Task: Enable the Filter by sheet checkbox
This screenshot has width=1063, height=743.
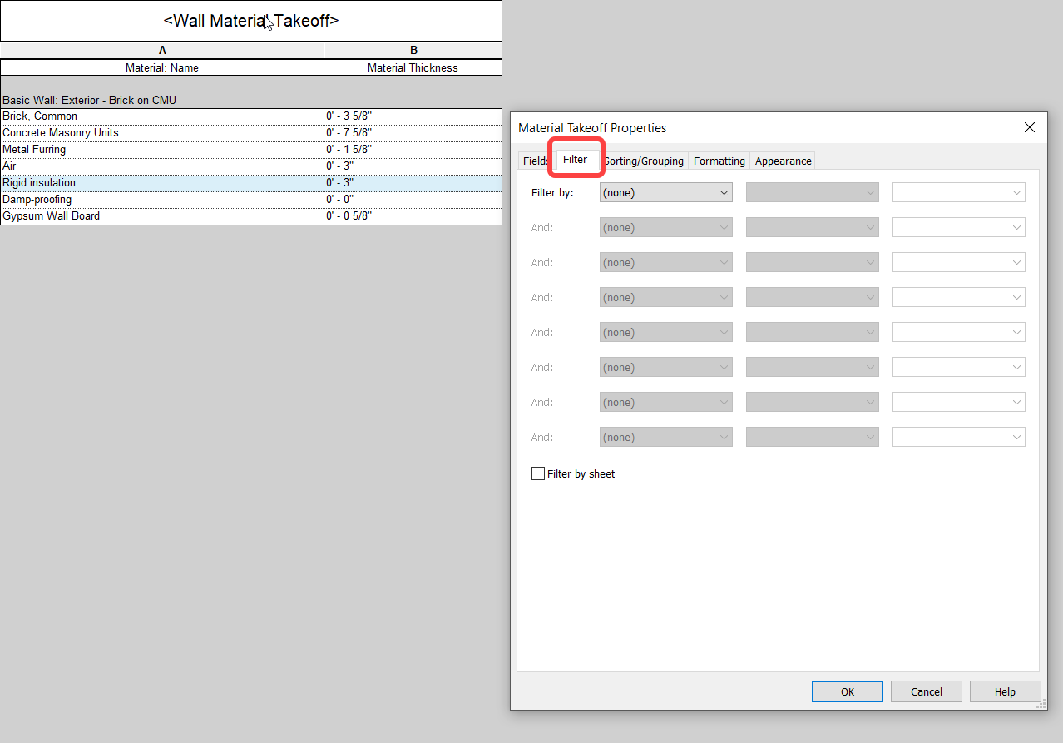Action: [537, 473]
